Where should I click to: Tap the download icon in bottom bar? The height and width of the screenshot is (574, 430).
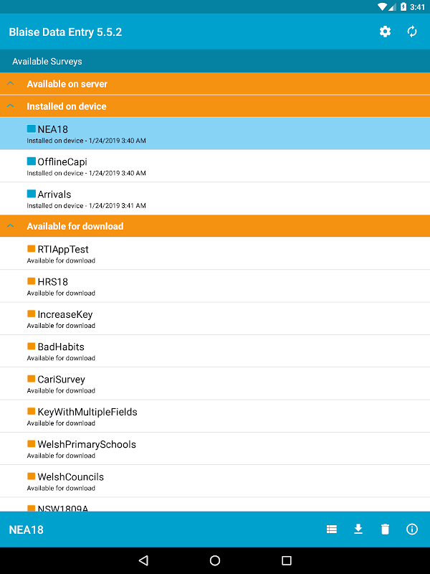tap(358, 530)
